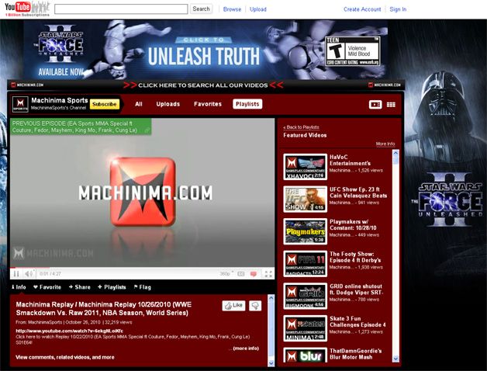Image resolution: width=487 pixels, height=371 pixels.
Task: Mute the video with the speaker icon
Action: pos(29,274)
